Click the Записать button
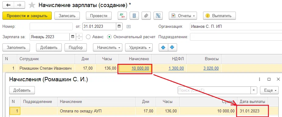The image size is (282, 117). point(67,16)
